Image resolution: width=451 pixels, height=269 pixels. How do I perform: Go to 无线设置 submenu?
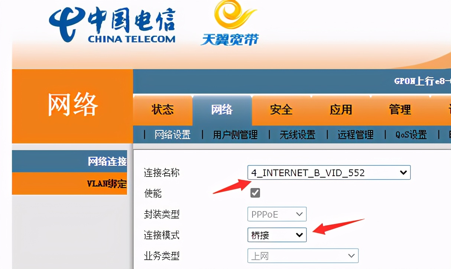tap(298, 135)
